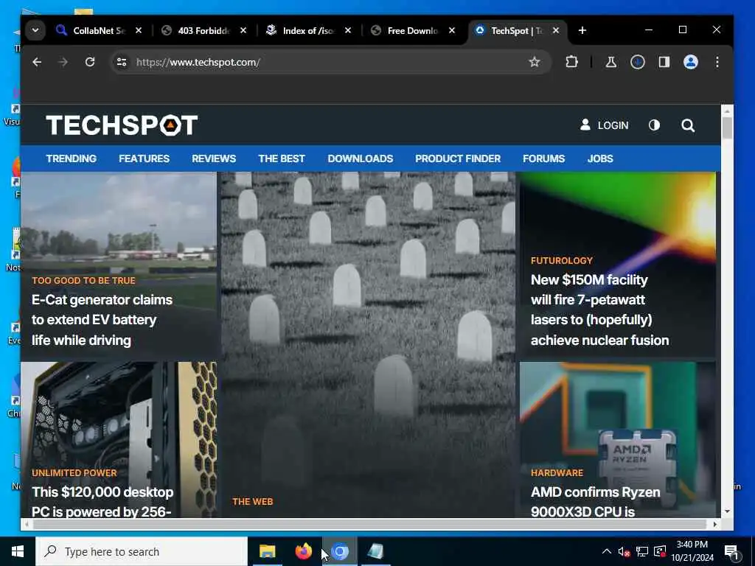Image resolution: width=755 pixels, height=566 pixels.
Task: Open the E-Cat generator article
Action: click(102, 320)
